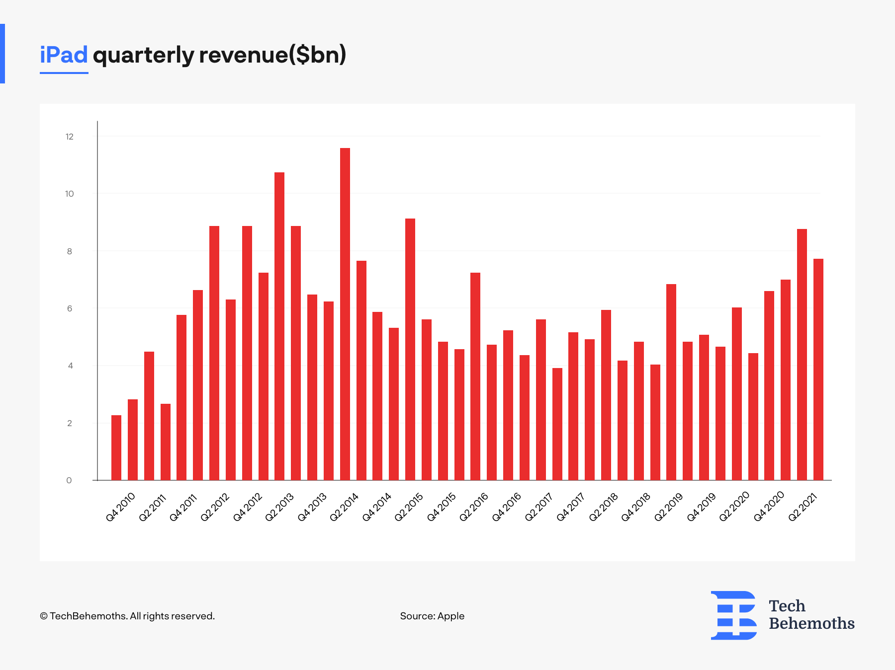This screenshot has width=895, height=670.
Task: Click the 'quarterly revenue($bn)' title text
Action: 219,56
